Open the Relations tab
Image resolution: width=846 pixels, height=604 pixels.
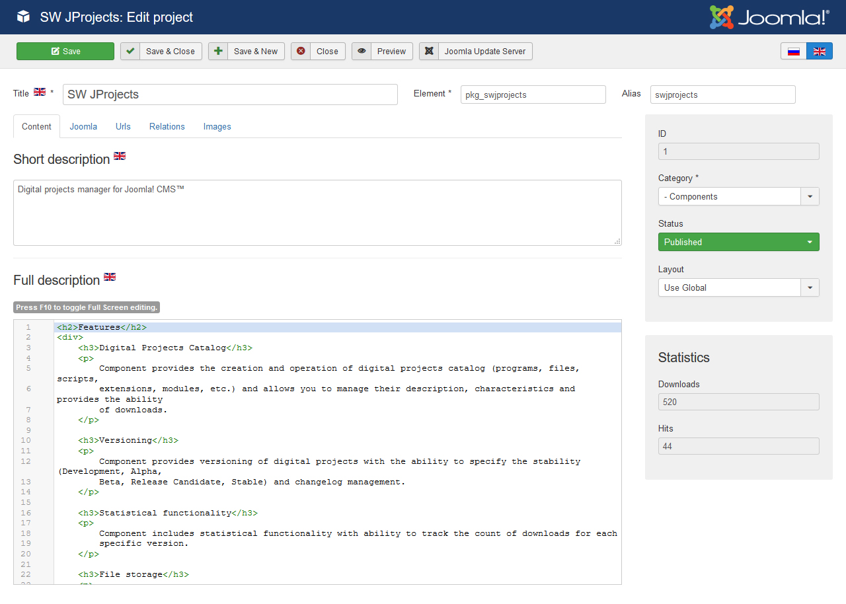click(x=167, y=126)
